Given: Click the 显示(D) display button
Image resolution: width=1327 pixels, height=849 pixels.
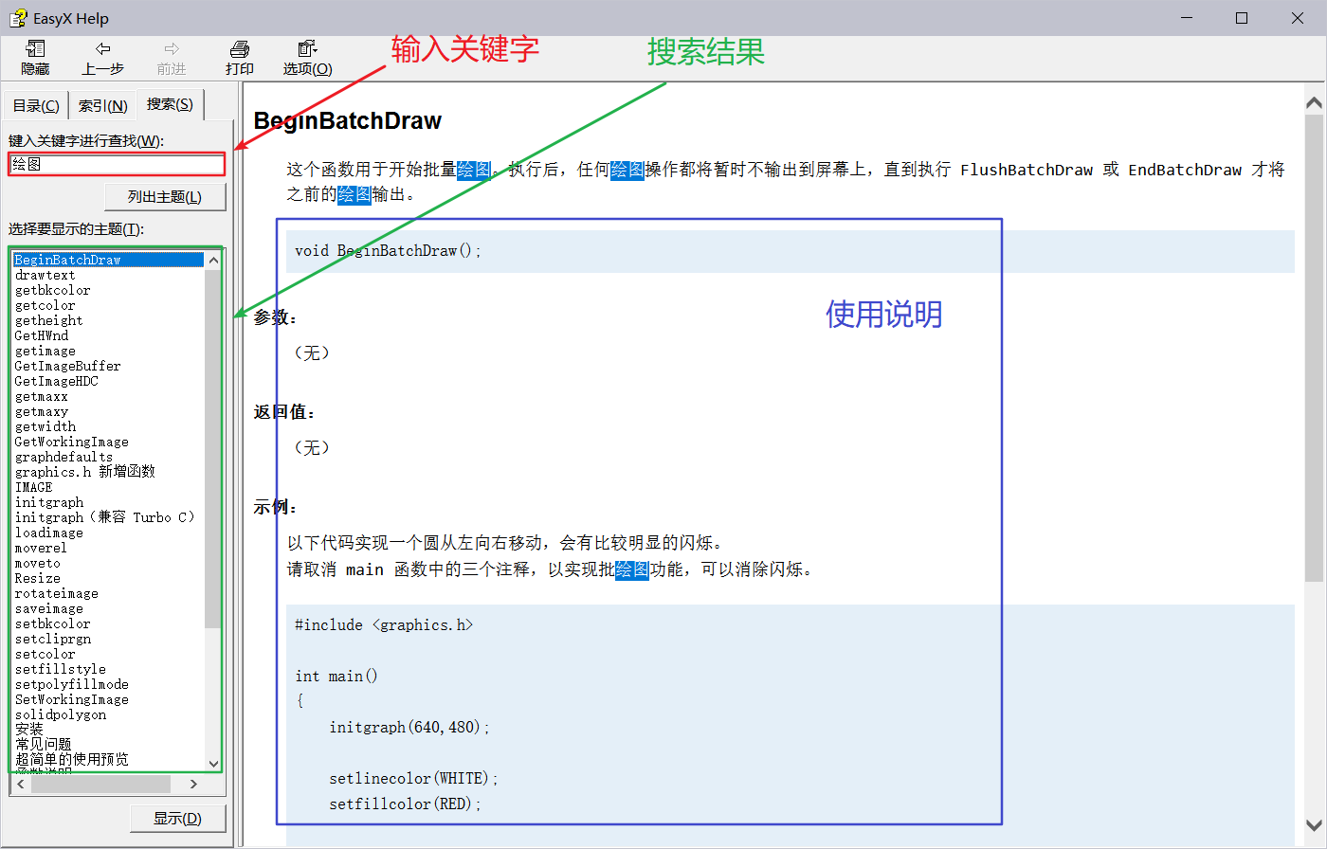Looking at the screenshot, I should click(x=178, y=819).
